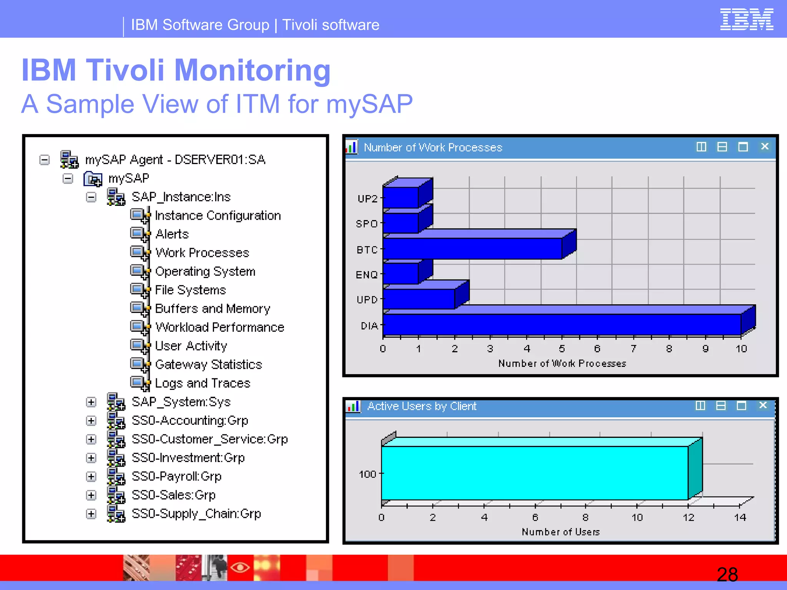
Task: Close the Active Users by Client view
Action: coord(763,405)
